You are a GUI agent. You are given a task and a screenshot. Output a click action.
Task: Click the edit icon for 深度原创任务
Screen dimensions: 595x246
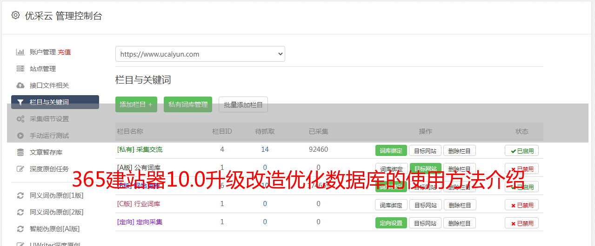pyautogui.click(x=20, y=169)
